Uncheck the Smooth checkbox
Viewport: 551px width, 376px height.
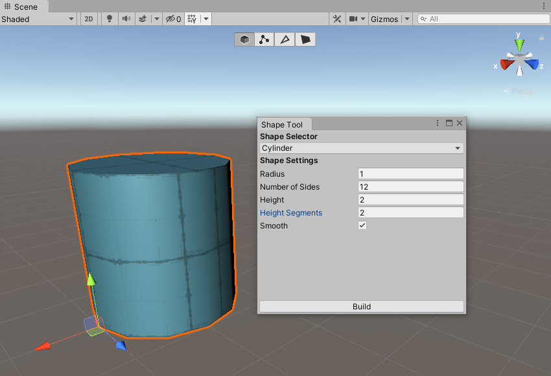click(x=362, y=226)
